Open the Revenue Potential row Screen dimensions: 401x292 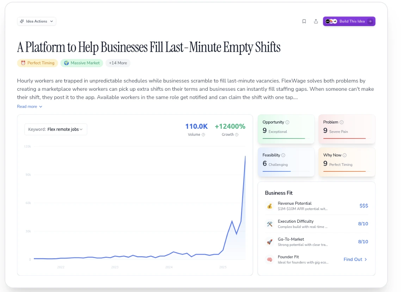pyautogui.click(x=316, y=206)
